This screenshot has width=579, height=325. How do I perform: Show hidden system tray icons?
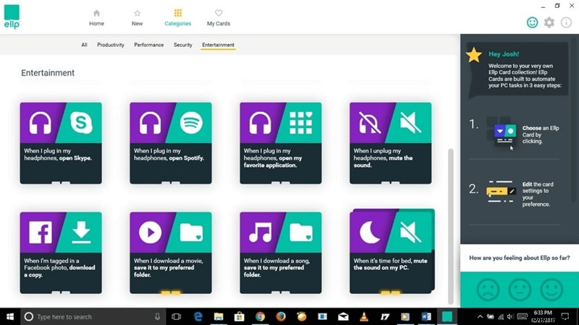pyautogui.click(x=480, y=316)
